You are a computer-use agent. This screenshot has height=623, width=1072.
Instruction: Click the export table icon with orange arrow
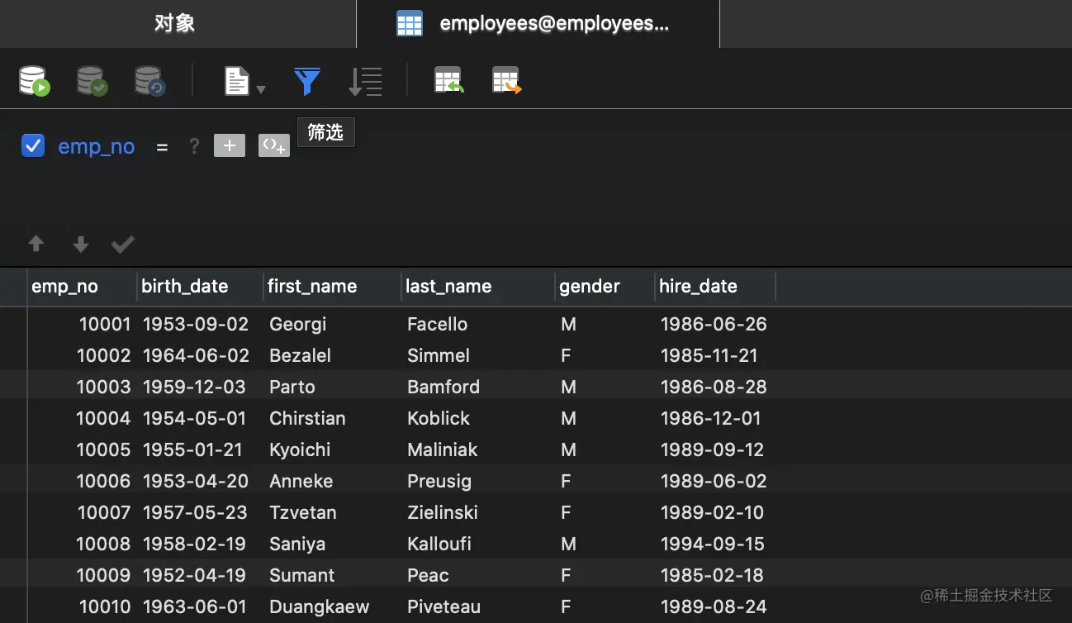point(506,81)
